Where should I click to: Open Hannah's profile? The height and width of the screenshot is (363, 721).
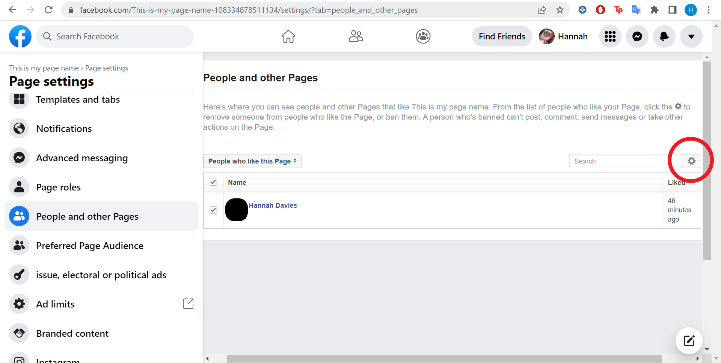pos(564,36)
